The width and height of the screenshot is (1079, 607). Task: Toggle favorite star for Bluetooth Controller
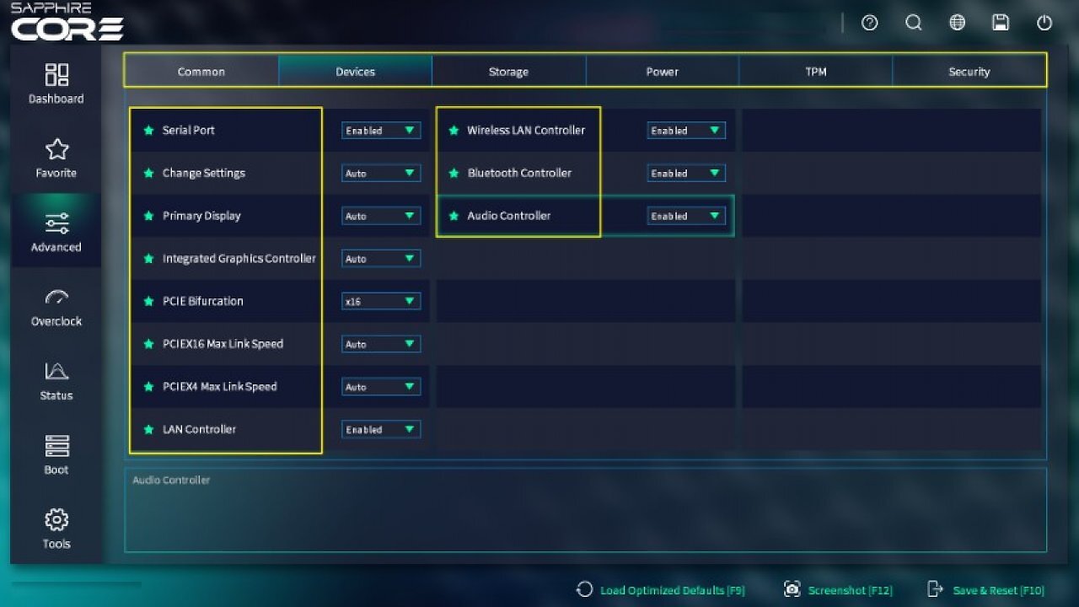pos(454,174)
